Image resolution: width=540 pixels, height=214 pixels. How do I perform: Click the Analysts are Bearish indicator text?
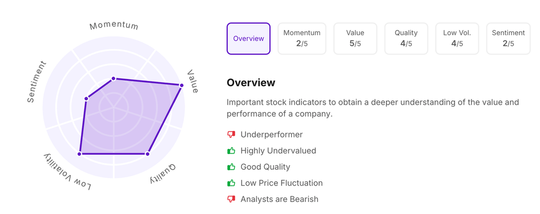tap(279, 199)
